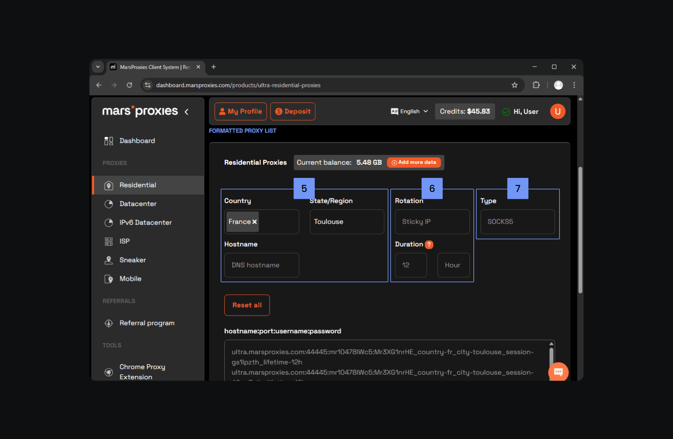Screen dimensions: 673x439
Task: Click the page vertical scrollbar thumb
Action: pyautogui.click(x=580, y=230)
